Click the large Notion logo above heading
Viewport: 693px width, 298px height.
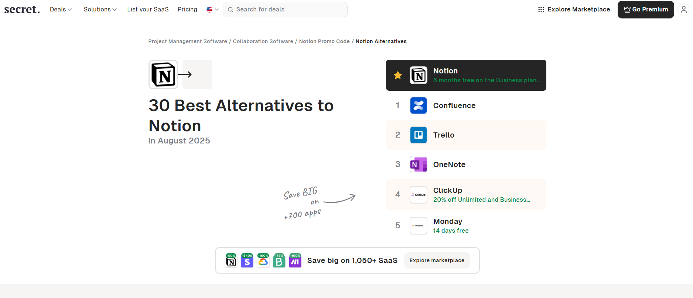pos(163,74)
